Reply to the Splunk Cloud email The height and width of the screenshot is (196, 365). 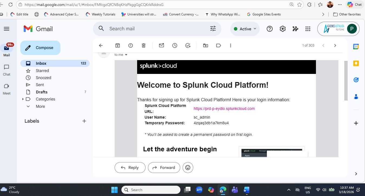point(130,167)
